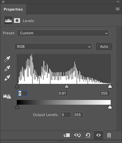Image resolution: width=122 pixels, height=143 pixels.
Task: Select the black point eyedropper
Action: [x=7, y=59]
